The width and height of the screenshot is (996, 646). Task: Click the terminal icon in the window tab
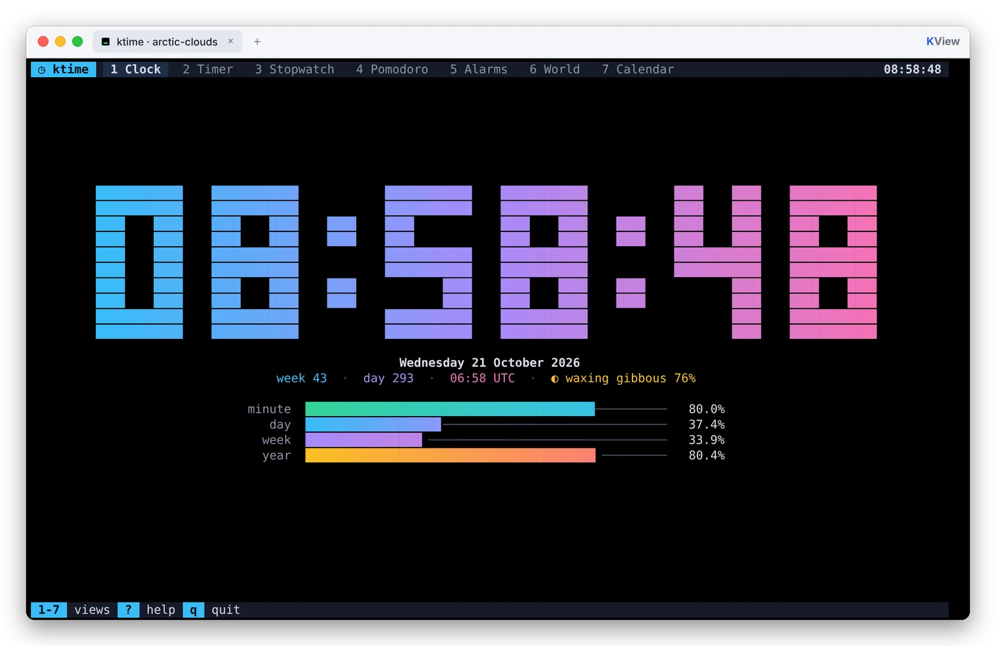pyautogui.click(x=106, y=42)
